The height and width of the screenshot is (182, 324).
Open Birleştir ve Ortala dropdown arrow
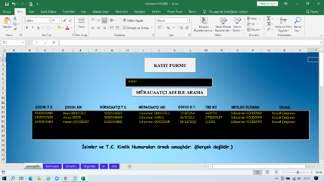[x=152, y=28]
